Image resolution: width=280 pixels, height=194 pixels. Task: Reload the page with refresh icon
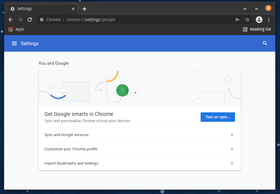pyautogui.click(x=30, y=20)
